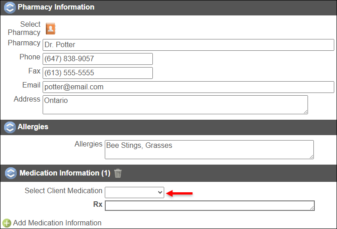This screenshot has width=337, height=229.
Task: Select the Fax number input box
Action: coord(98,73)
